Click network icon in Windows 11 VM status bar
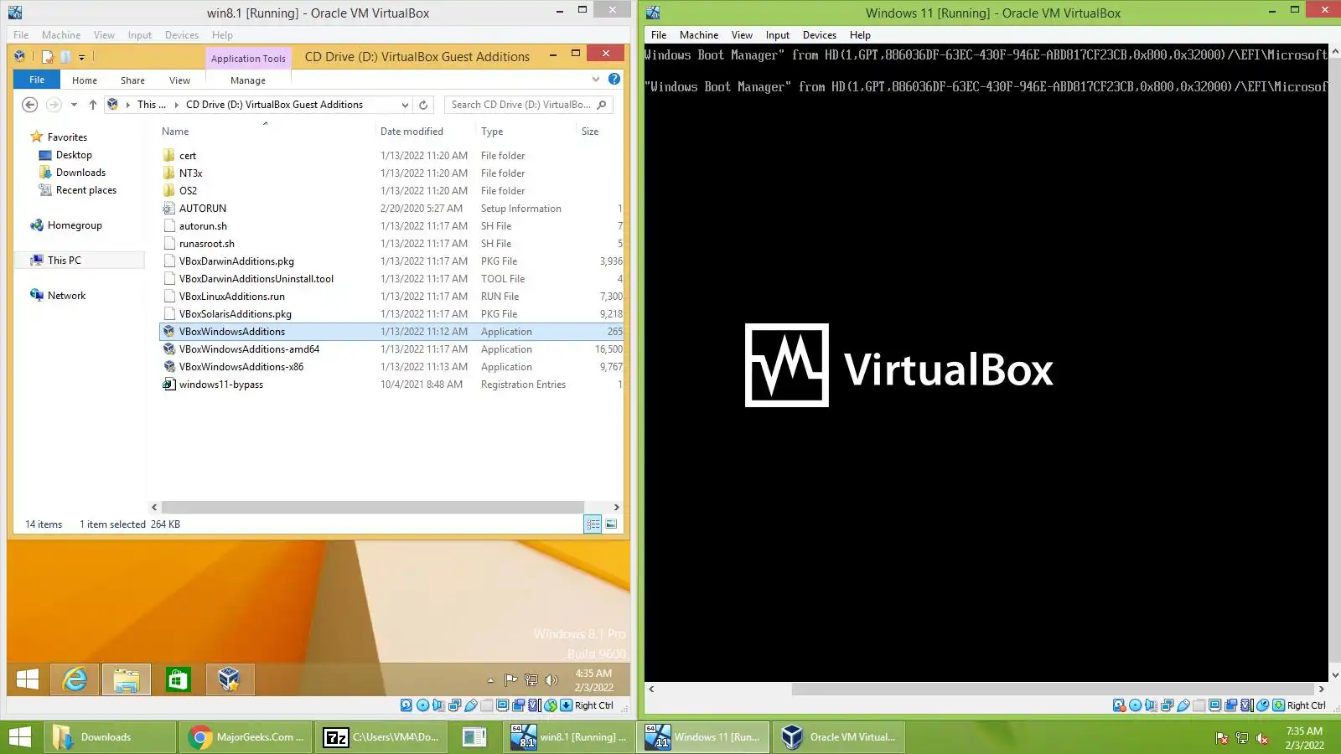The width and height of the screenshot is (1341, 754). click(1167, 705)
